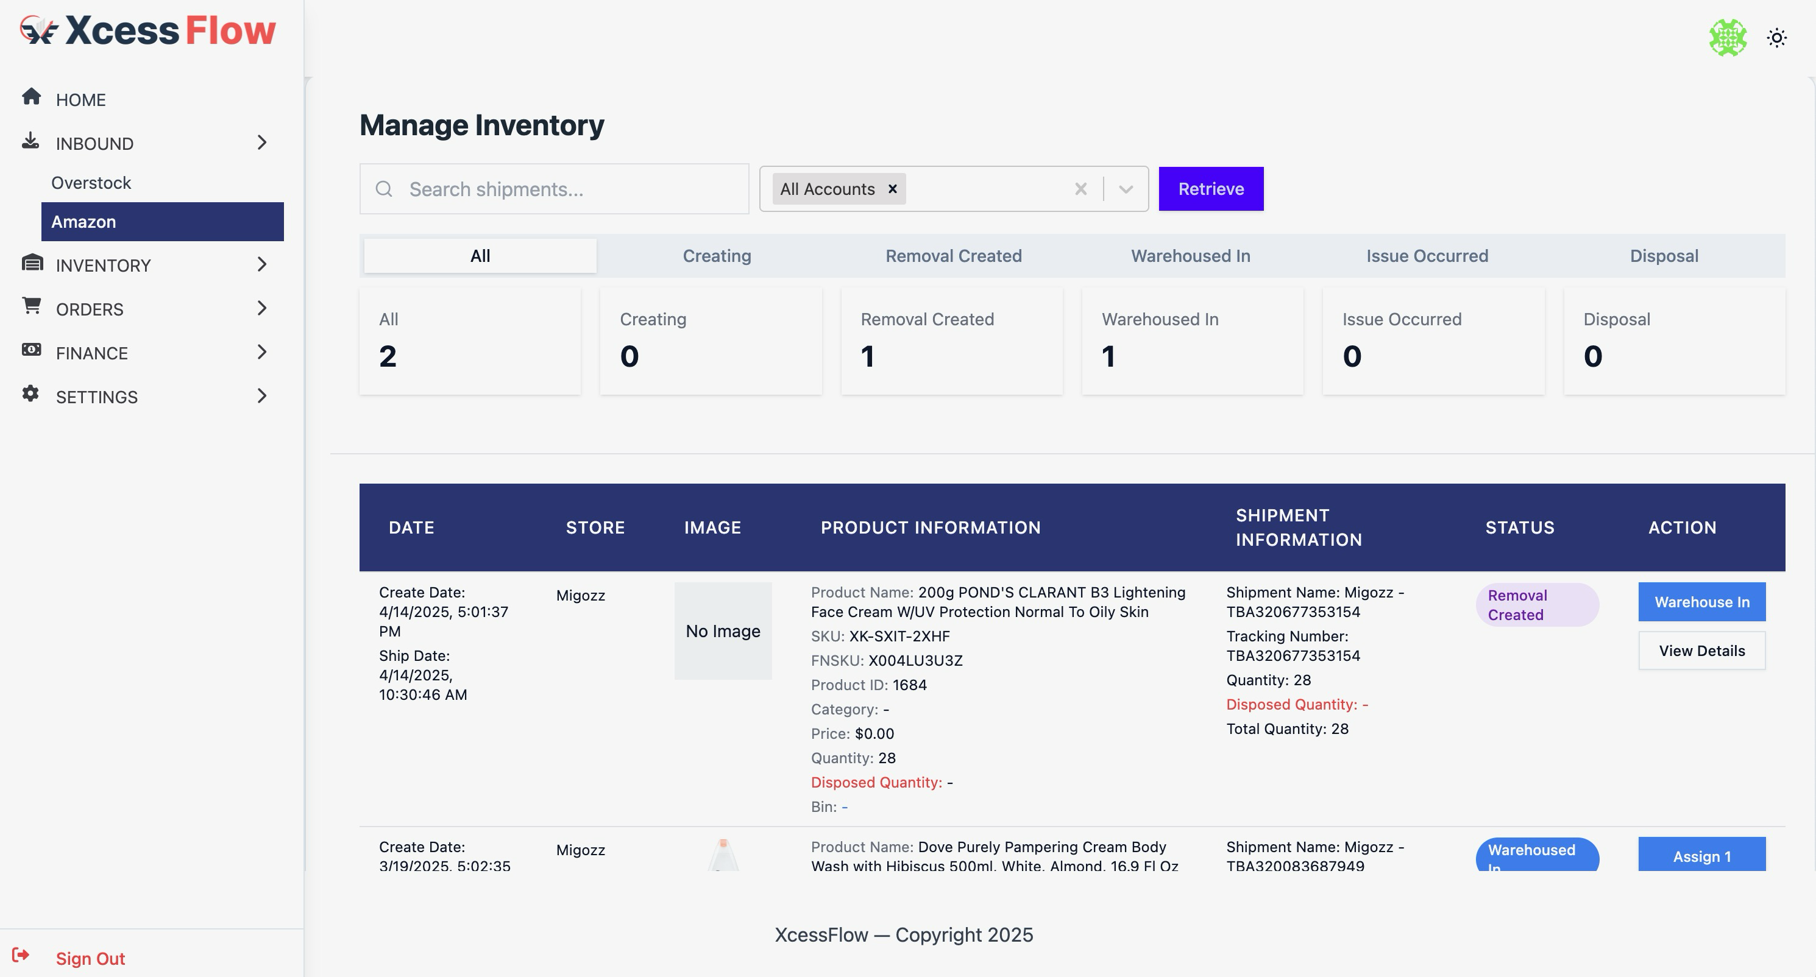Click the Creating count card
The width and height of the screenshot is (1816, 977).
coord(711,341)
